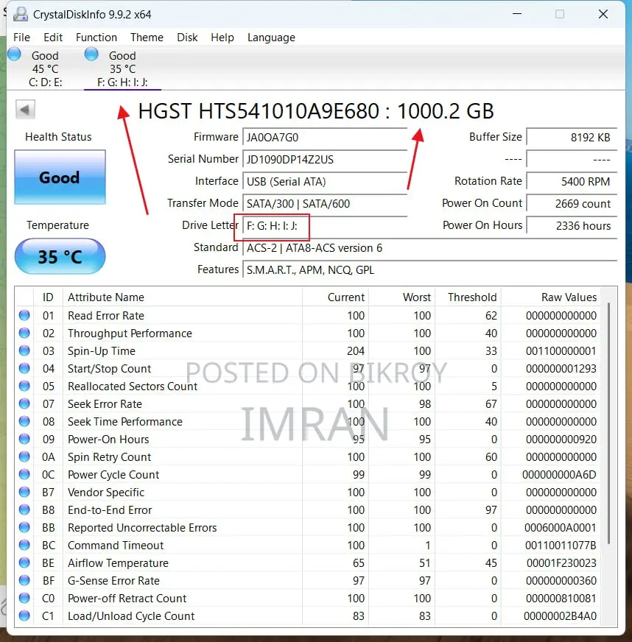632x642 pixels.
Task: Open the Disk menu
Action: tap(187, 38)
